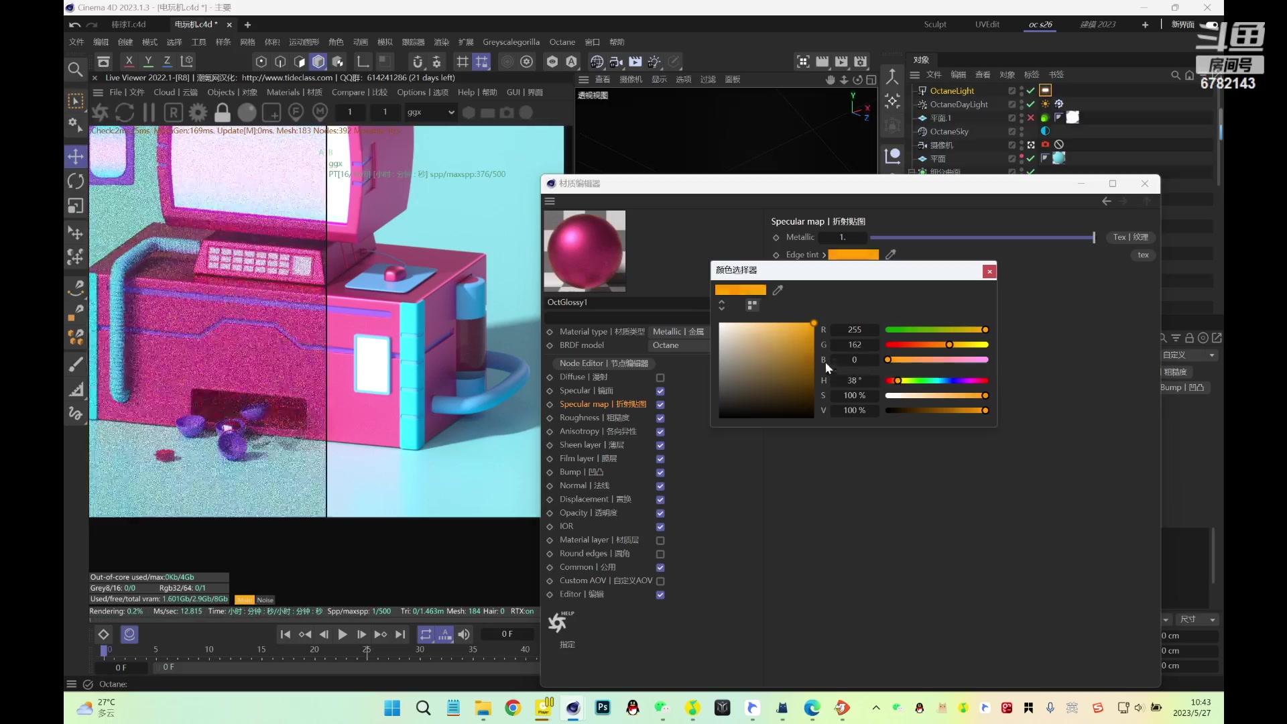Toggle X axis lock
Screen dimensions: 1287x724
129,61
